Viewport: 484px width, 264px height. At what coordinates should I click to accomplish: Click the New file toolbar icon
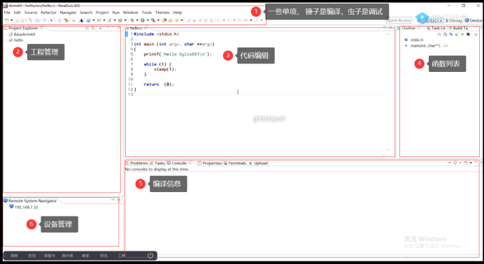click(x=6, y=20)
